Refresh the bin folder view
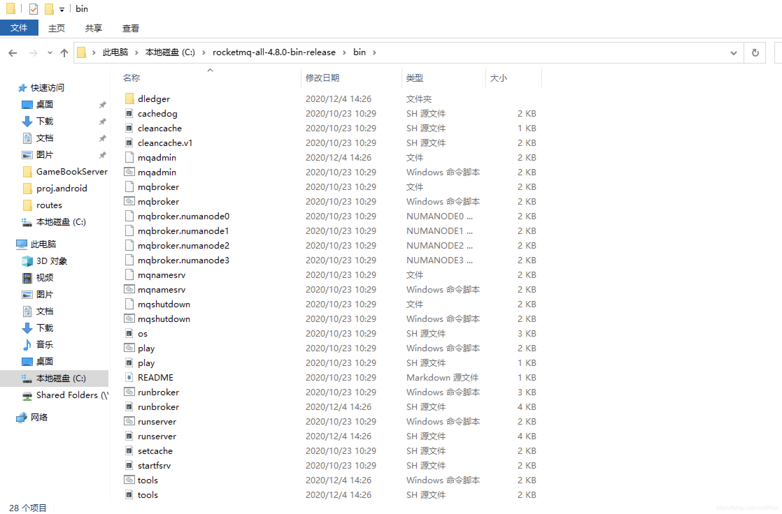Viewport: 782px width, 514px height. tap(755, 53)
